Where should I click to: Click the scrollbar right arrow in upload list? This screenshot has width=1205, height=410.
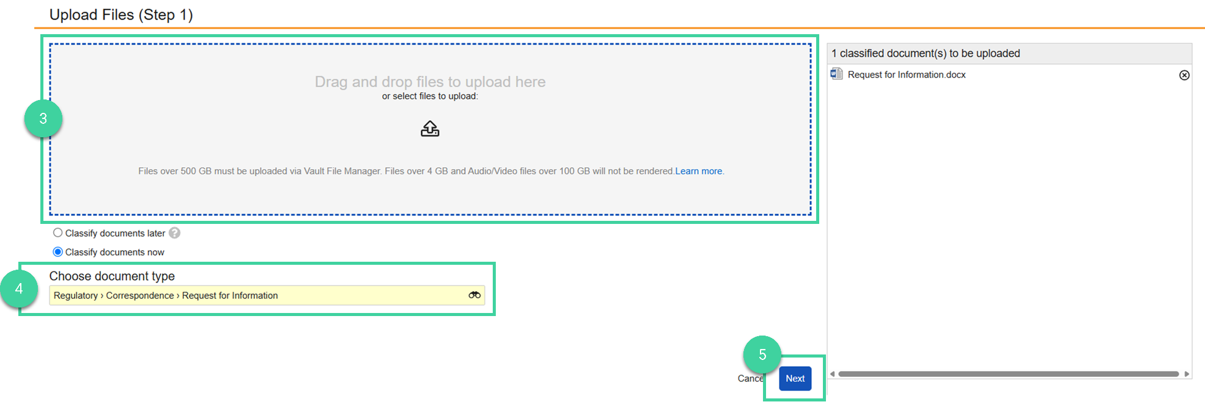[x=1187, y=374]
